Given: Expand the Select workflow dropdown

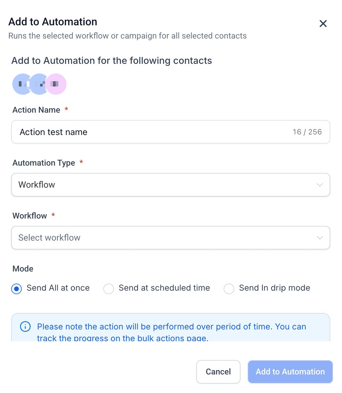Looking at the screenshot, I should click(x=165, y=238).
